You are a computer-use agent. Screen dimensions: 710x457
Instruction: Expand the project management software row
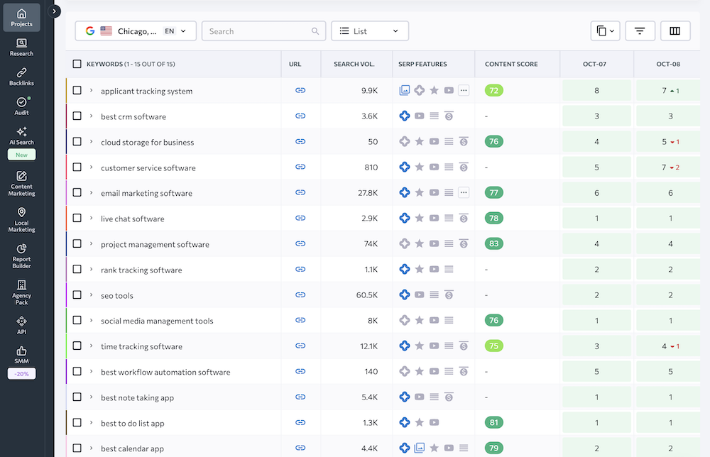(x=91, y=244)
